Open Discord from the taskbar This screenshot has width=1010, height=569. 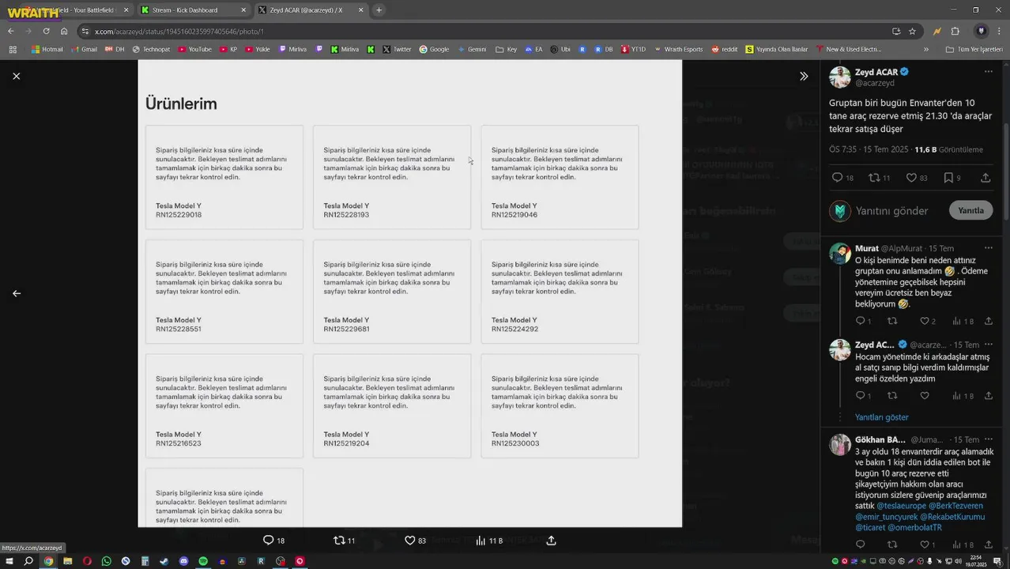(183, 561)
